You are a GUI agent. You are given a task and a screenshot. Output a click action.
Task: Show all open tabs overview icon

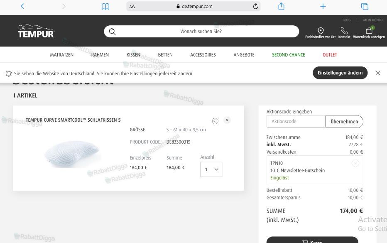pos(365,6)
